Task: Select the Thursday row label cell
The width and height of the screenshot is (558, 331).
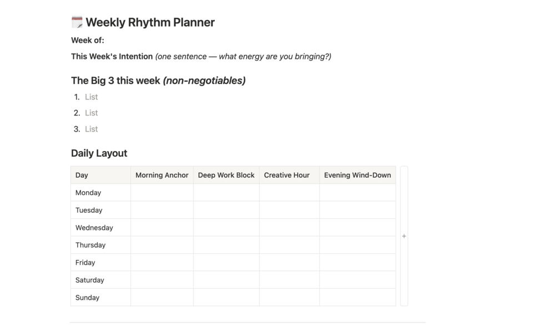Action: point(100,245)
